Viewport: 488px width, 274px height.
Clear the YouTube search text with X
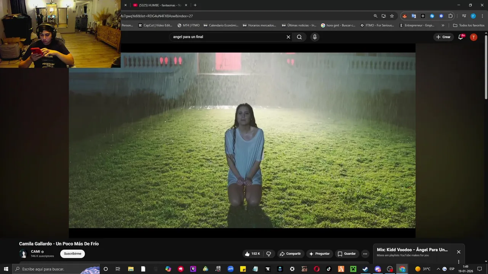coord(288,37)
